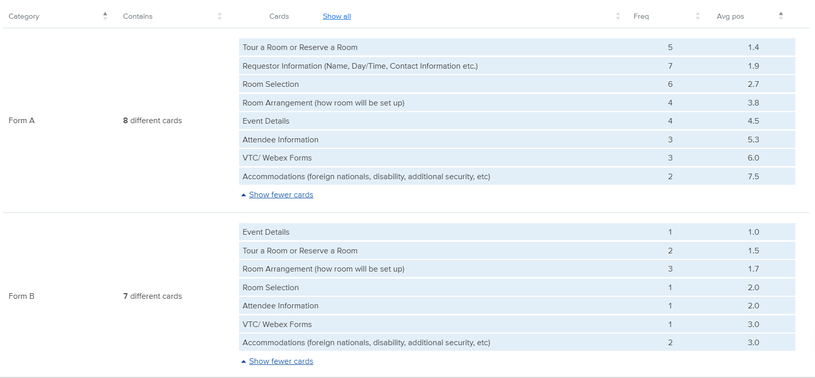Click the Show all link
Screen dimensions: 815x378
point(336,16)
